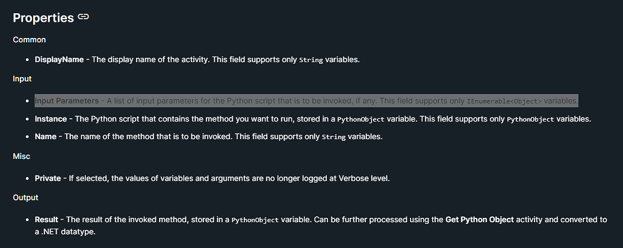Click the anchor link icon beside Properties
This screenshot has height=248, width=623.
(x=84, y=17)
